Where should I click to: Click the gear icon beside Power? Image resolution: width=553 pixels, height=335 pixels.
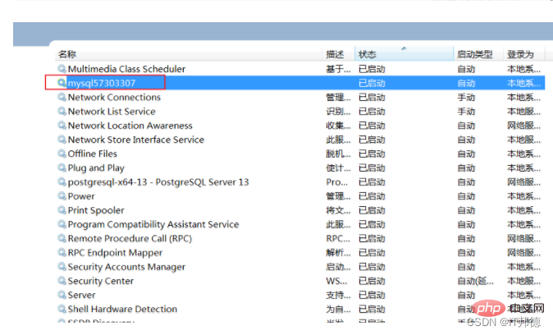click(x=62, y=195)
